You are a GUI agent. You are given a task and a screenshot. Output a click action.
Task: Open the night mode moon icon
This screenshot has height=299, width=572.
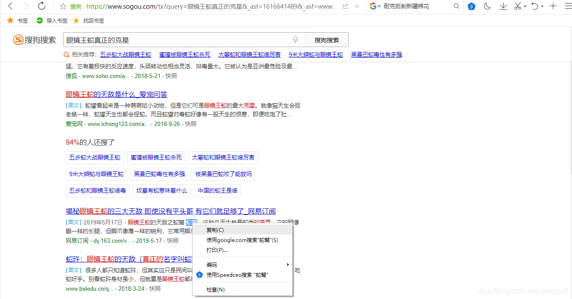click(487, 6)
